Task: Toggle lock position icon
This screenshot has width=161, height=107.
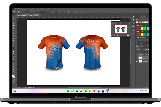Action: click(x=144, y=55)
